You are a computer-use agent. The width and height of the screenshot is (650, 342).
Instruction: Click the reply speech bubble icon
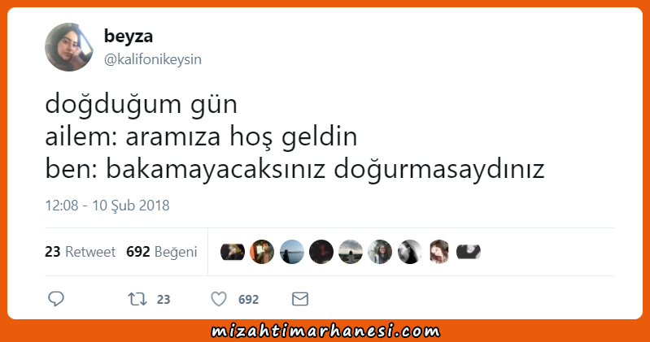(56, 298)
